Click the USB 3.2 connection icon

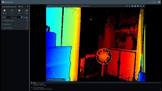click(19, 7)
